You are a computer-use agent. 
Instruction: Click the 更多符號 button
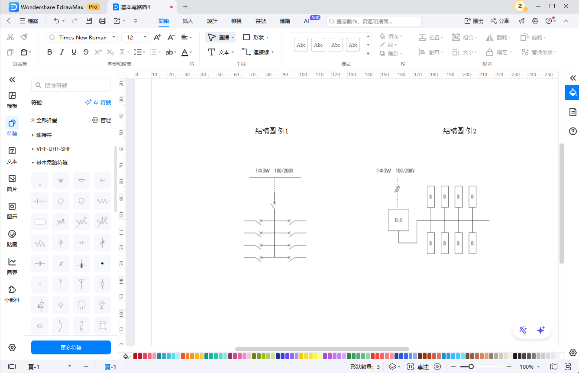pos(71,347)
